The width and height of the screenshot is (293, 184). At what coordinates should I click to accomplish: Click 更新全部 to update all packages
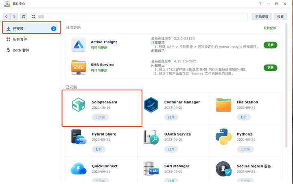(270, 28)
